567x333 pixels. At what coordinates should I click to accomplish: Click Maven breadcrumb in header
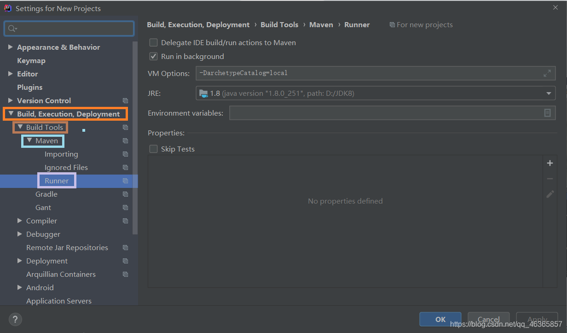[x=321, y=24]
